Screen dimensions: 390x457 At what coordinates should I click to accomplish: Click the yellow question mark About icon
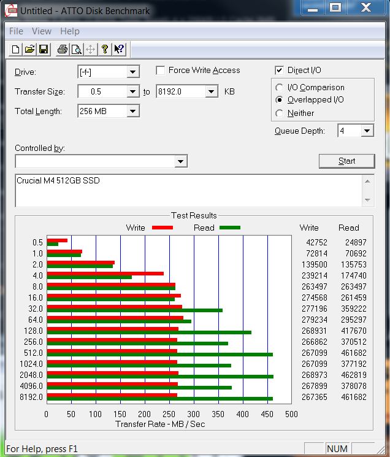[x=105, y=50]
